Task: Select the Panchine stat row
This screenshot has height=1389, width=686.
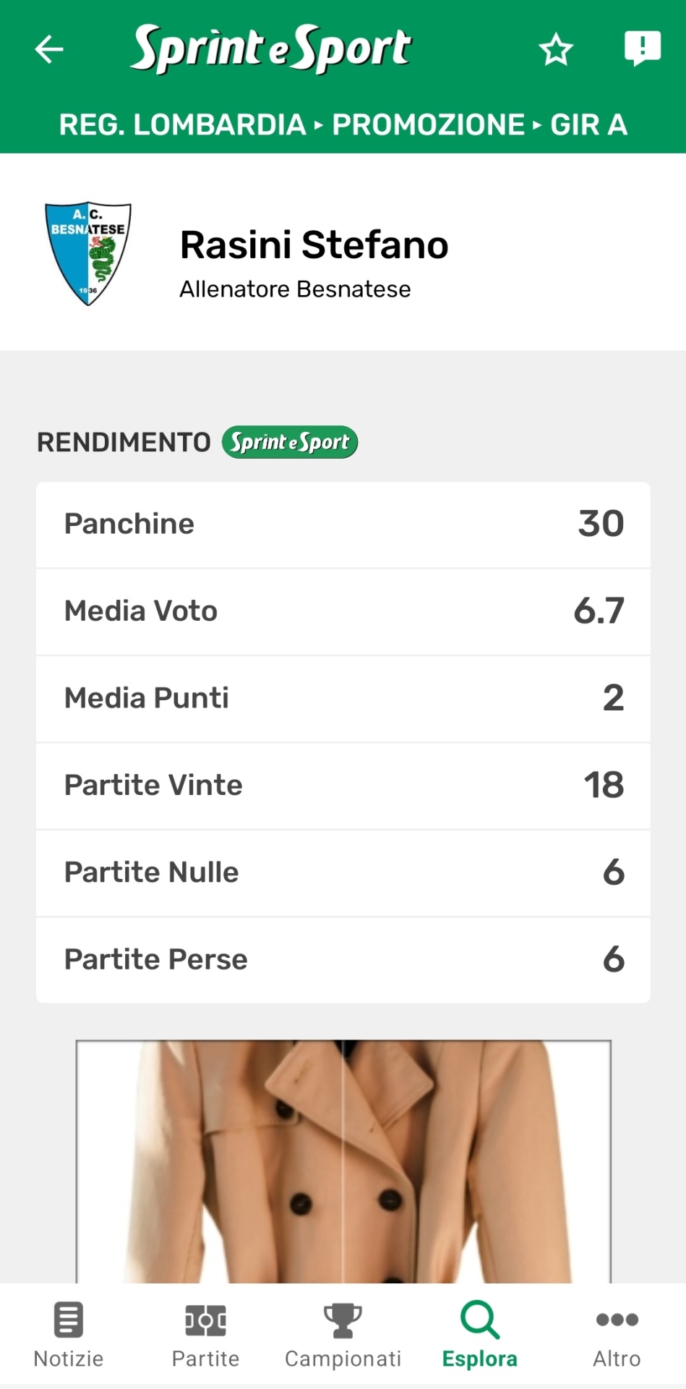Action: pyautogui.click(x=343, y=524)
